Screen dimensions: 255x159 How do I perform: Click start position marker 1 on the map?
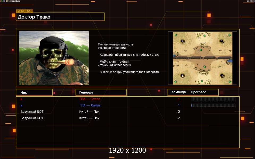click(182, 41)
